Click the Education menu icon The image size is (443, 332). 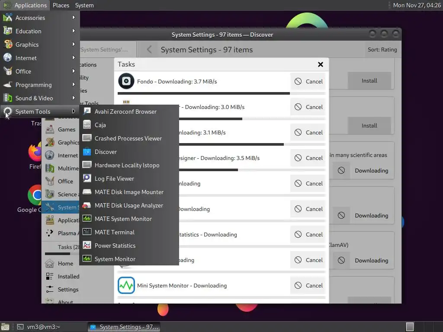[x=8, y=31]
